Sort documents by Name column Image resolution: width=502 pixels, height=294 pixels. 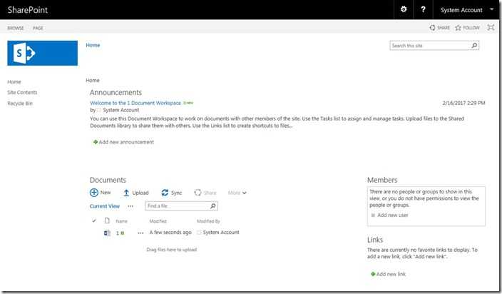coord(121,221)
